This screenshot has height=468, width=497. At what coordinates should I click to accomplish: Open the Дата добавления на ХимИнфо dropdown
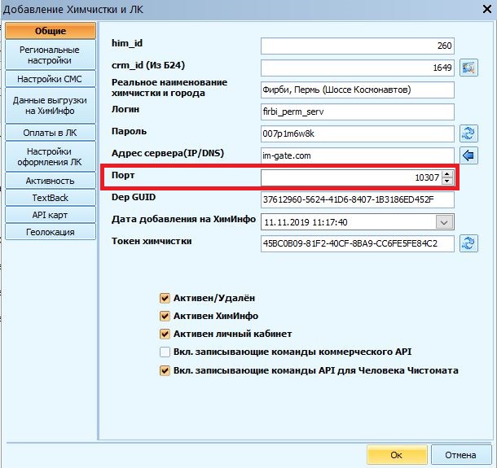(x=444, y=222)
